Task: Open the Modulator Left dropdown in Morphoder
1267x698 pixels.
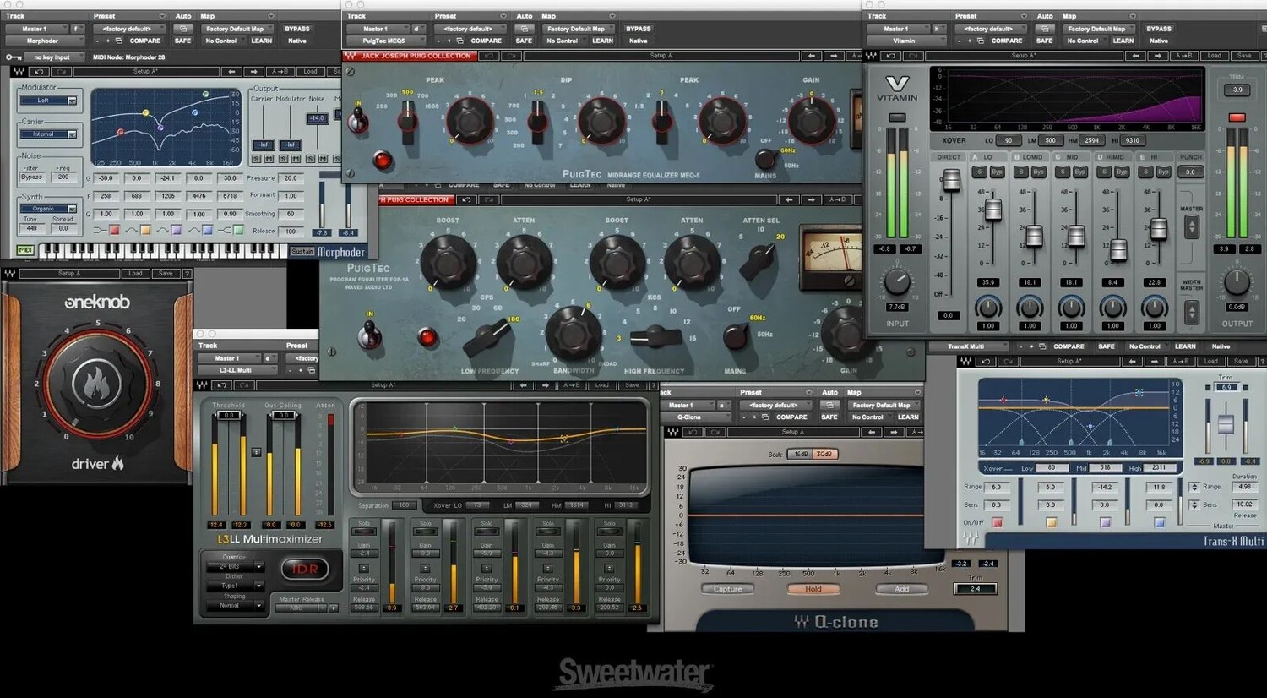Action: pyautogui.click(x=48, y=101)
